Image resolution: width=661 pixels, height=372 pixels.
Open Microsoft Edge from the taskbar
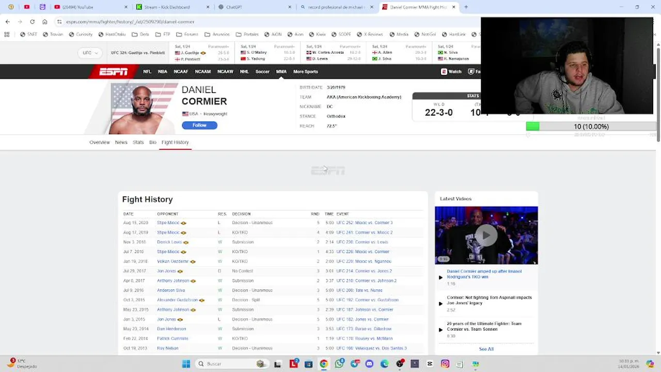384,364
